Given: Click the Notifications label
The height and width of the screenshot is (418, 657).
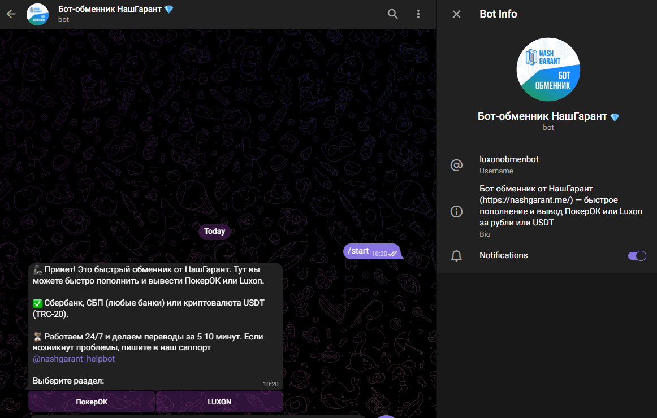Looking at the screenshot, I should [x=504, y=255].
